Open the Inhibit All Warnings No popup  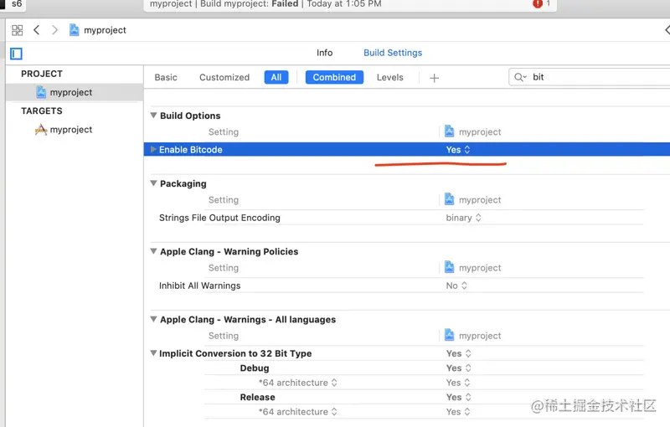click(x=456, y=286)
